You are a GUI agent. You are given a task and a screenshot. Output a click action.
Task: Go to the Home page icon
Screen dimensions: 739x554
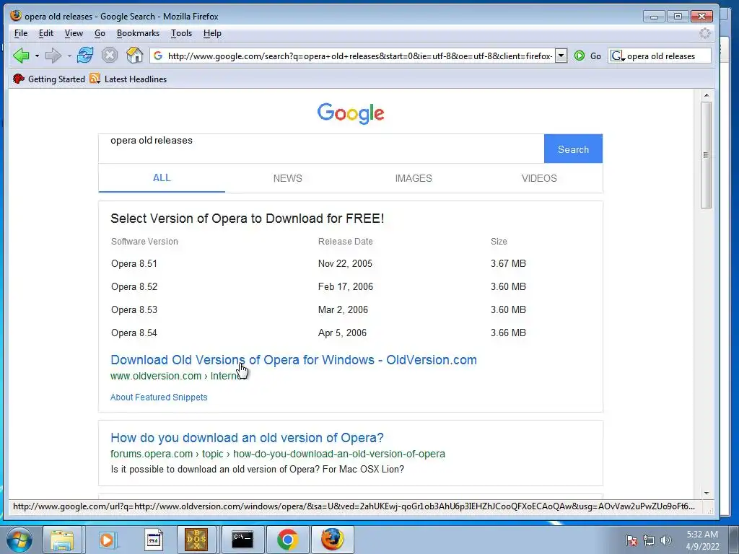click(134, 56)
